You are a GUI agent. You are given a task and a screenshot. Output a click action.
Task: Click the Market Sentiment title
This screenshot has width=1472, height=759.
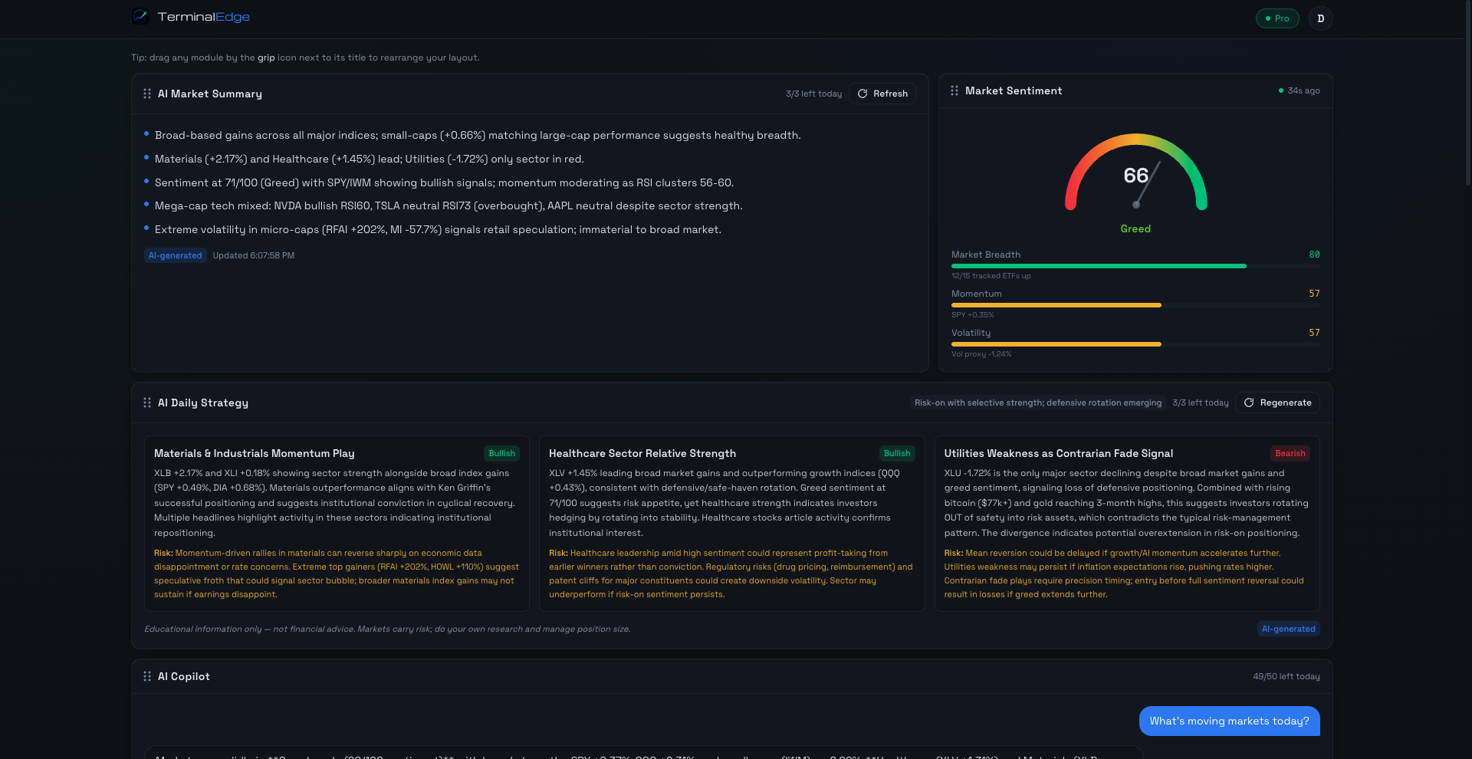(x=1014, y=90)
